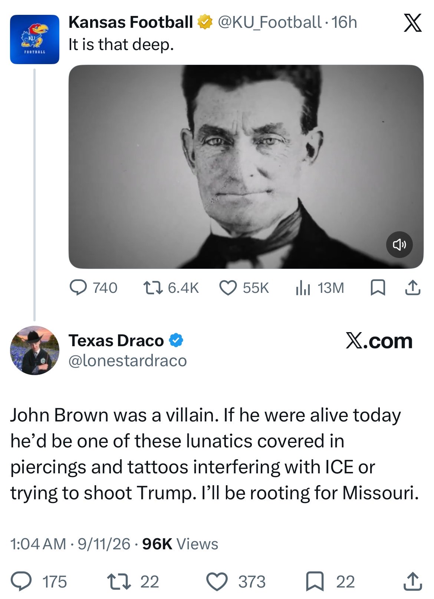Play the John Brown portrait video
This screenshot has height=599, width=434.
click(246, 167)
